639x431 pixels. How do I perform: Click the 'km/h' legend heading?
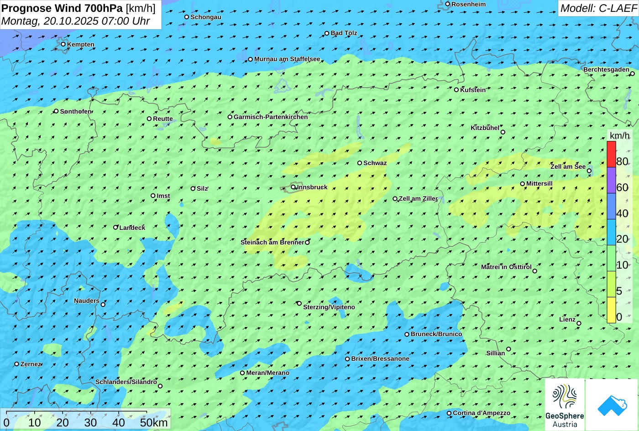(620, 135)
